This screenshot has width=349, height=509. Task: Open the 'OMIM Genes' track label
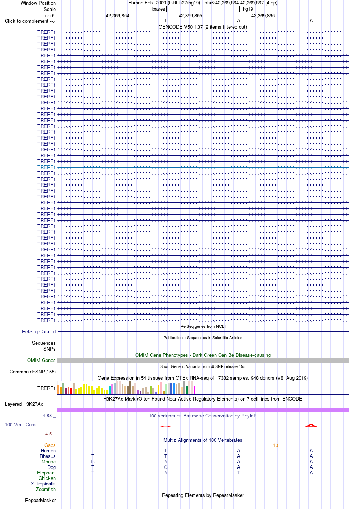point(41,360)
